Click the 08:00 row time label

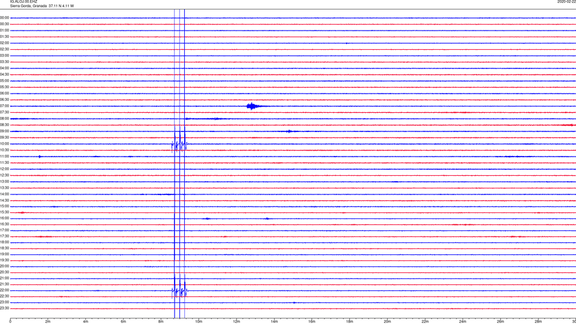4,119
